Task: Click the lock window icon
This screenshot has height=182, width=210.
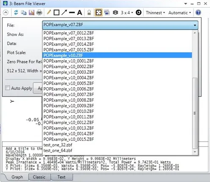Action: (x=89, y=13)
